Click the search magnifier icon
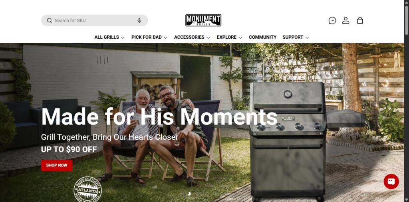The width and height of the screenshot is (409, 202). point(49,21)
